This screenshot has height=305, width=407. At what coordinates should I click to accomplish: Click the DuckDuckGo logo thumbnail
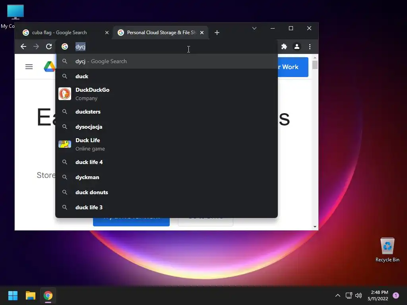pos(65,94)
